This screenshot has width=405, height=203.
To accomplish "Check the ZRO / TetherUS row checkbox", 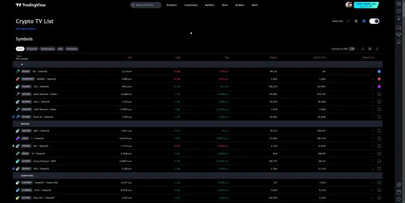I will point(379,169).
